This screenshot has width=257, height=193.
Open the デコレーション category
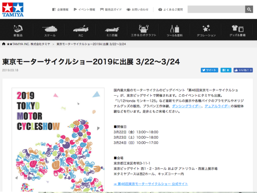pos(206,31)
